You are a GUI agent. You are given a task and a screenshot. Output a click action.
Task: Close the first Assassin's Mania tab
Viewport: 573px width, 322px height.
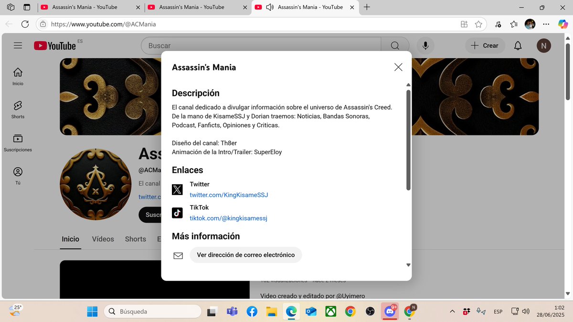click(x=138, y=7)
